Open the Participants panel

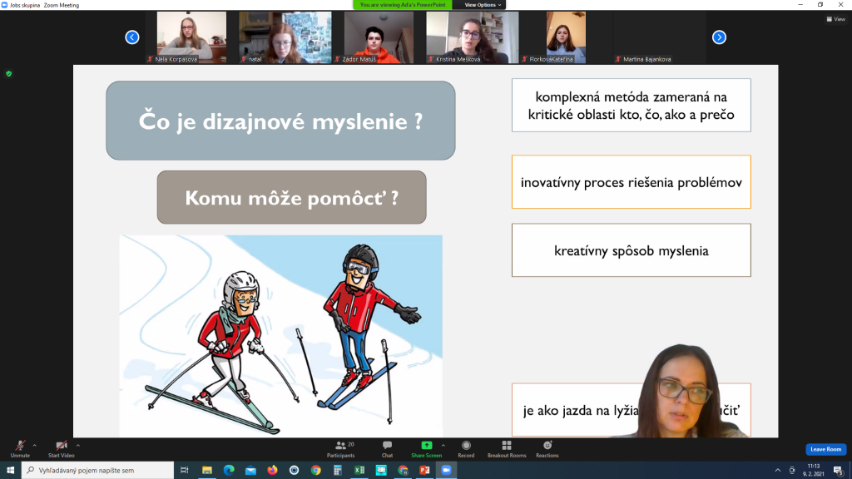tap(340, 448)
